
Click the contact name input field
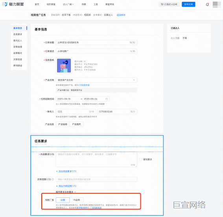(x=76, y=111)
